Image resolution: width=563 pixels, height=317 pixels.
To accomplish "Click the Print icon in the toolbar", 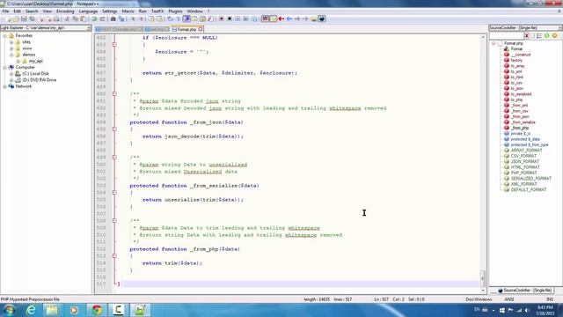I will (x=56, y=18).
